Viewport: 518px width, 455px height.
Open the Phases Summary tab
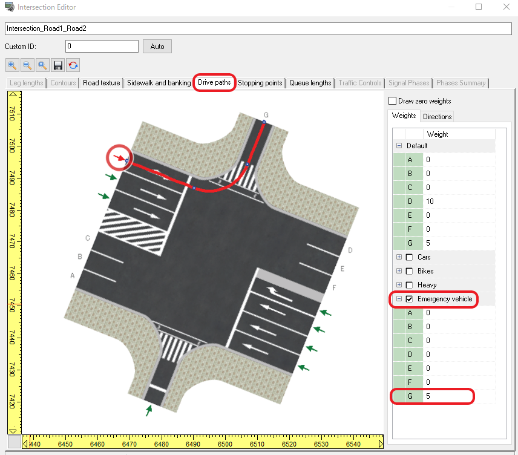click(x=461, y=83)
